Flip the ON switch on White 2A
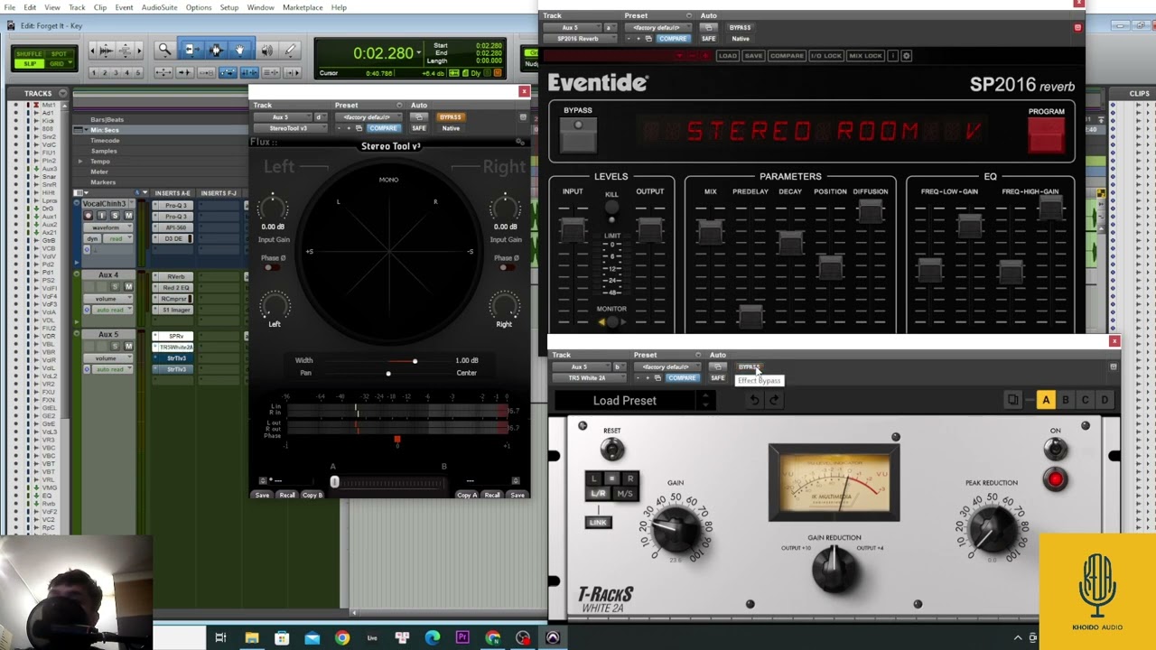1156x650 pixels. click(x=1055, y=449)
